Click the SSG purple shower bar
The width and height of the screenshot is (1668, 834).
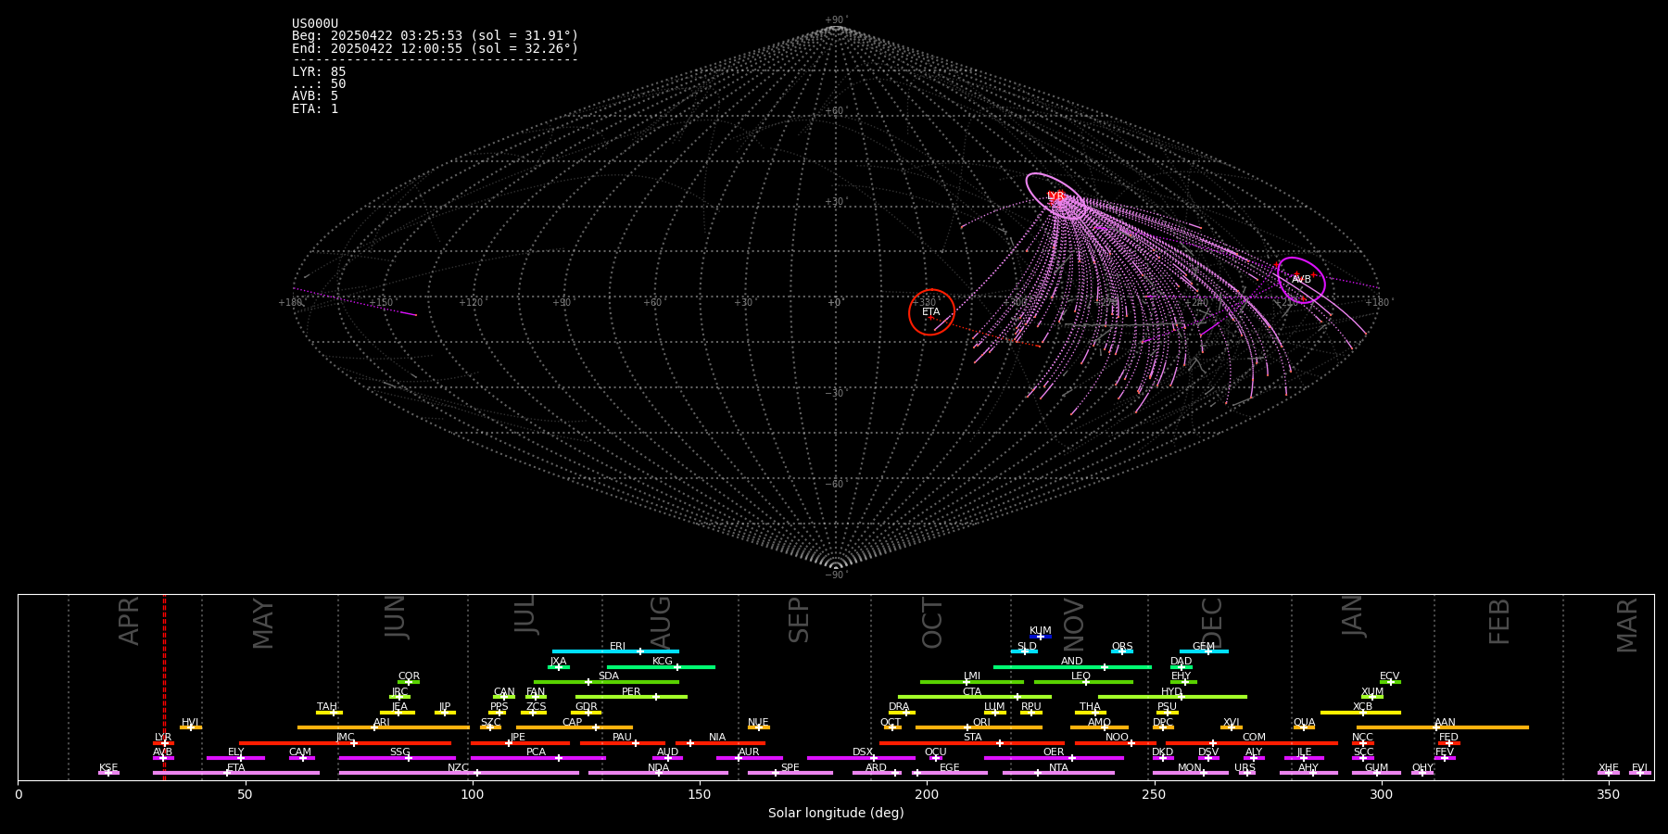pos(397,758)
